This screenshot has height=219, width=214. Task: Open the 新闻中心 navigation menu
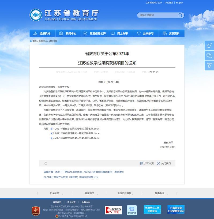68,33
